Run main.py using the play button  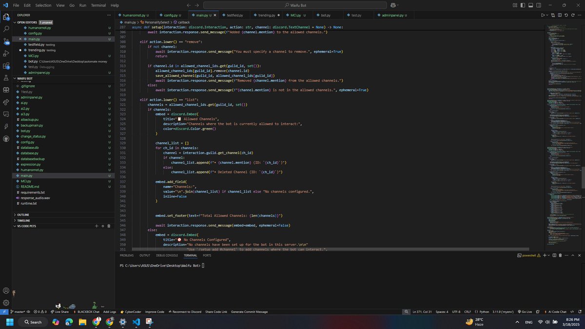point(543,15)
